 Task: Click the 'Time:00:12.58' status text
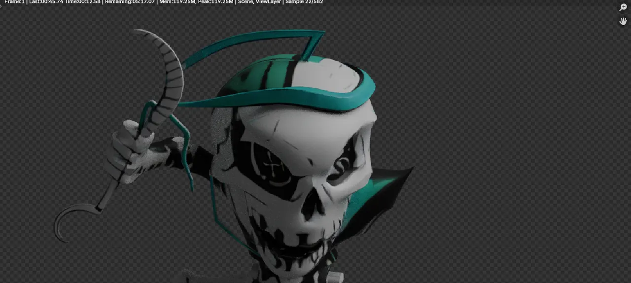click(x=82, y=2)
